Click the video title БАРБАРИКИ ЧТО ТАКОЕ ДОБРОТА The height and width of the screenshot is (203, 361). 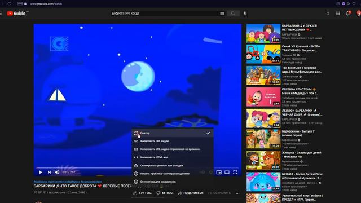[83, 186]
